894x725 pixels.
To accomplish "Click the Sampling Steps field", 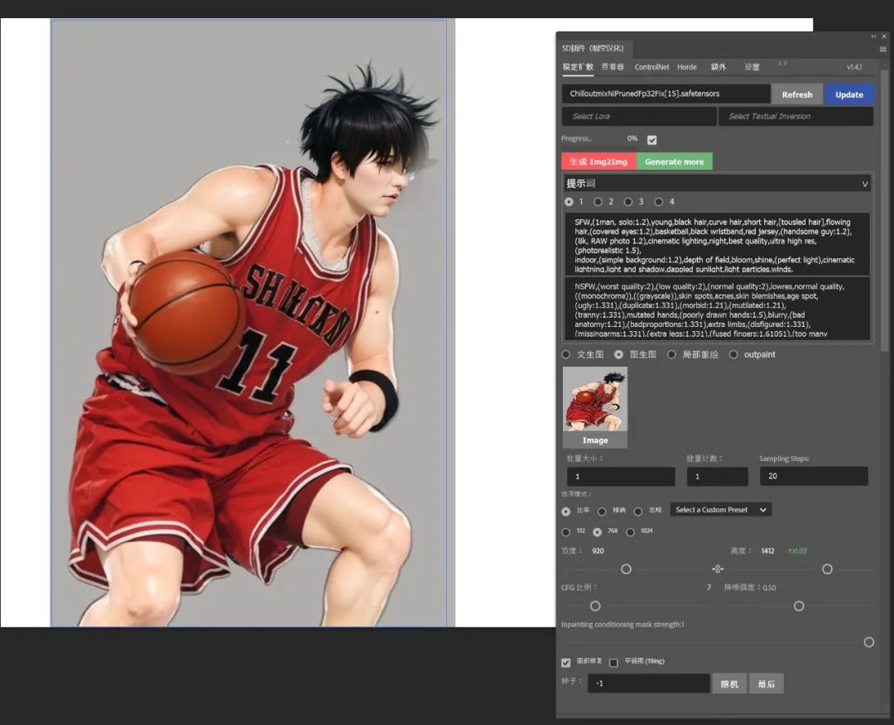I will point(814,476).
